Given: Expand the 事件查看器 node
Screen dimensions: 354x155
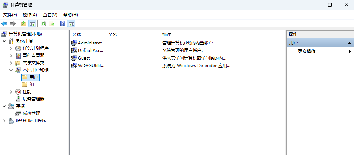Looking at the screenshot, I should point(11,56).
